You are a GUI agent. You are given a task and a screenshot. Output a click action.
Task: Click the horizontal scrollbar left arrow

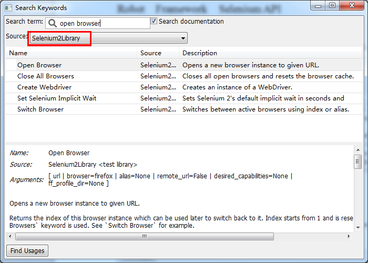tap(10, 236)
